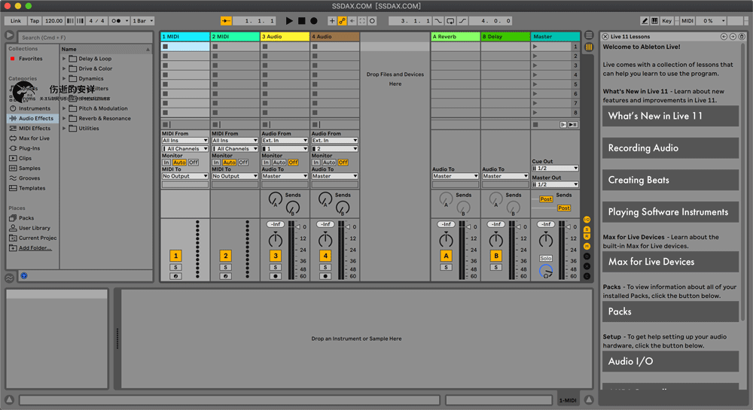The width and height of the screenshot is (753, 410).
Task: Click the MIDI Arrangement Overdub plus icon
Action: [x=332, y=20]
